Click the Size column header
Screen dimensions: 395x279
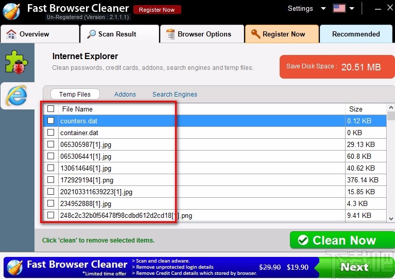coord(366,109)
